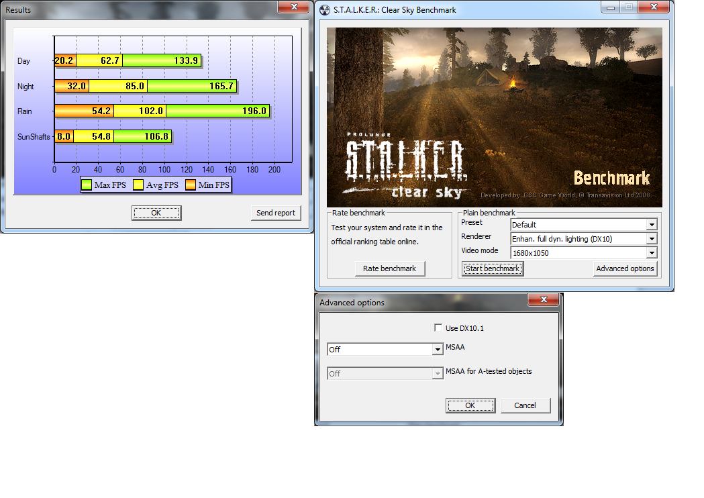Screen dimensions: 704x498
Task: Click the Rain avg FPS value 102.0
Action: click(x=151, y=111)
